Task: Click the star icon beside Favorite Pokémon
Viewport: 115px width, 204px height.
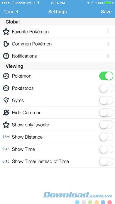Action: point(6,32)
